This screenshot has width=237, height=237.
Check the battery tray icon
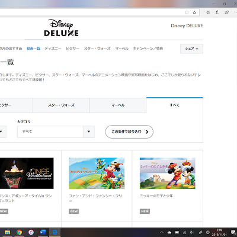pos(177,232)
